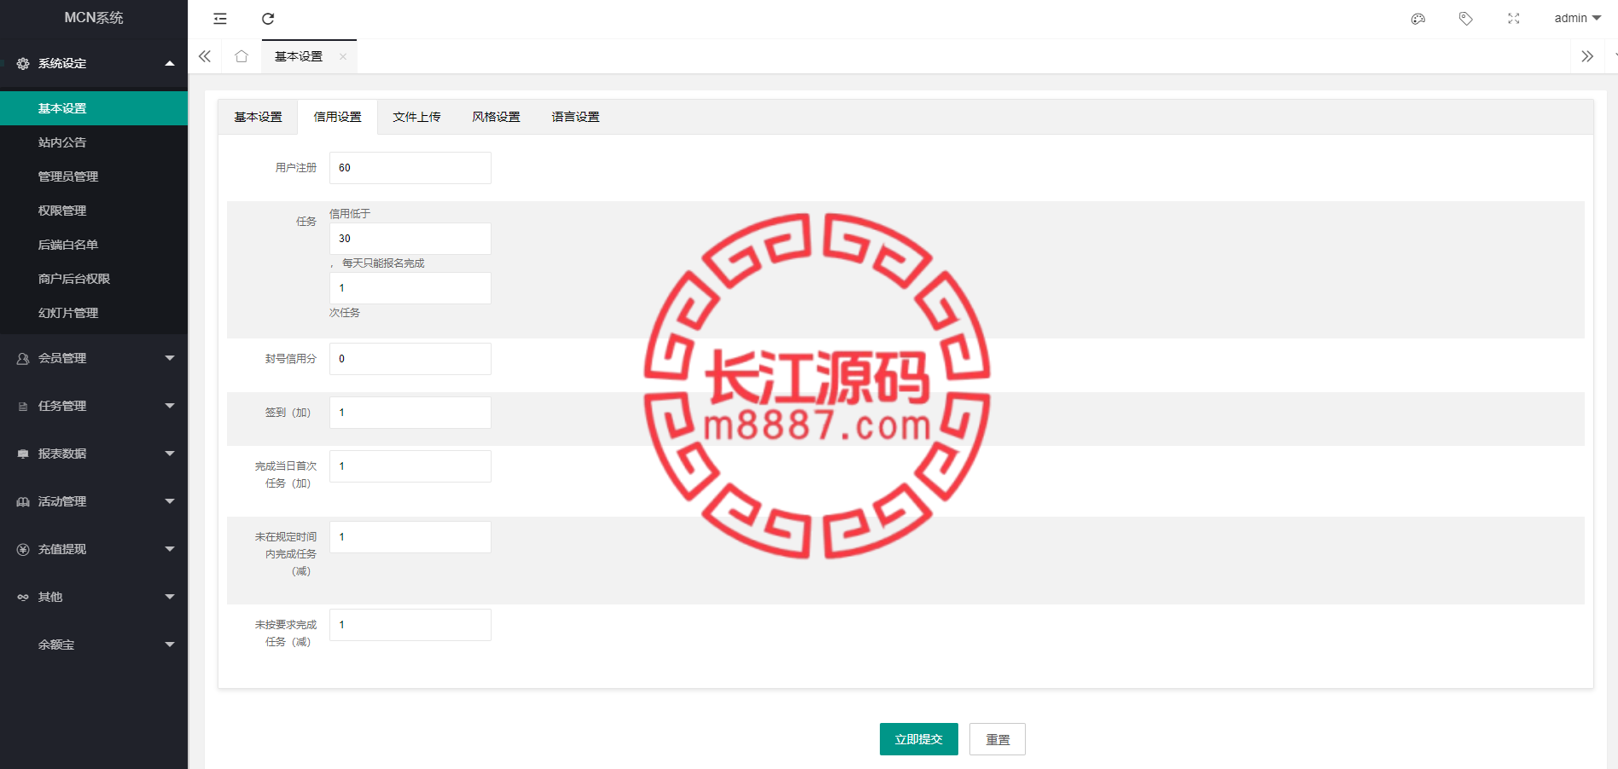Expand the 其他 menu arrow
This screenshot has width=1618, height=769.
(170, 597)
